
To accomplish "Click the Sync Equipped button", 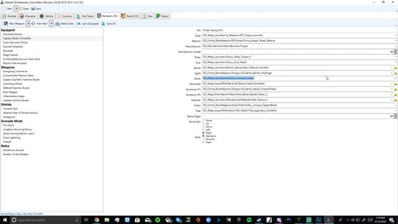I will [x=88, y=24].
